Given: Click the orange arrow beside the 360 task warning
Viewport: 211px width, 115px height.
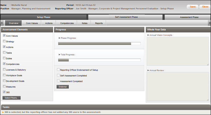Looking at the screenshot, I should tap(3, 112).
